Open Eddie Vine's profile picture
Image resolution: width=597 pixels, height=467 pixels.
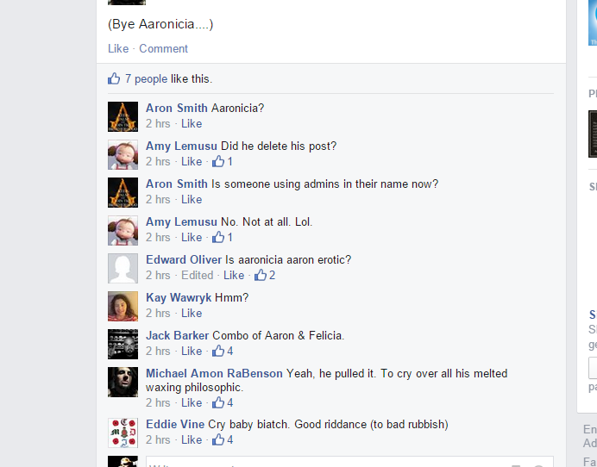[123, 433]
